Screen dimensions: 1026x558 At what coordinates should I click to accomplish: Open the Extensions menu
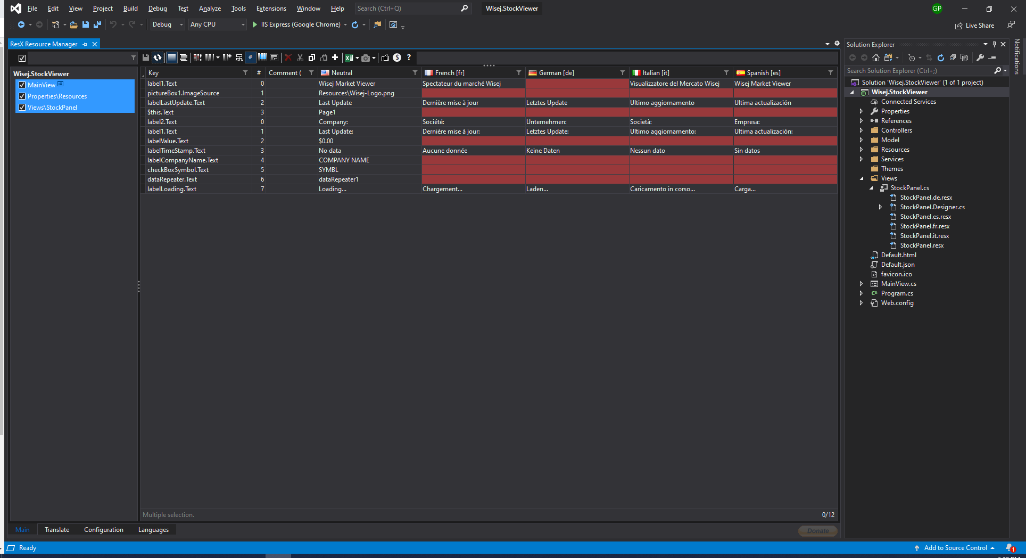pos(271,9)
